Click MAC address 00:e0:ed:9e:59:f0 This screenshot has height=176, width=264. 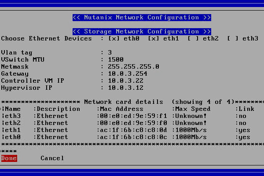pyautogui.click(x=133, y=123)
